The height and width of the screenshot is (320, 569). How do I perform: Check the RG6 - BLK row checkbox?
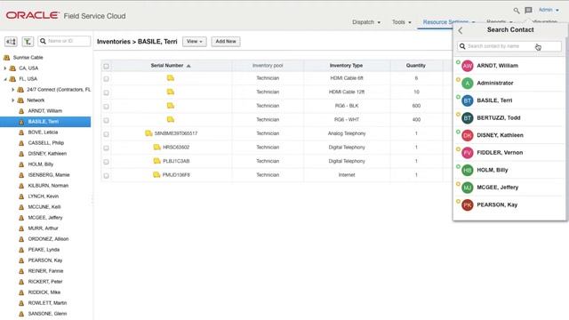click(x=106, y=107)
